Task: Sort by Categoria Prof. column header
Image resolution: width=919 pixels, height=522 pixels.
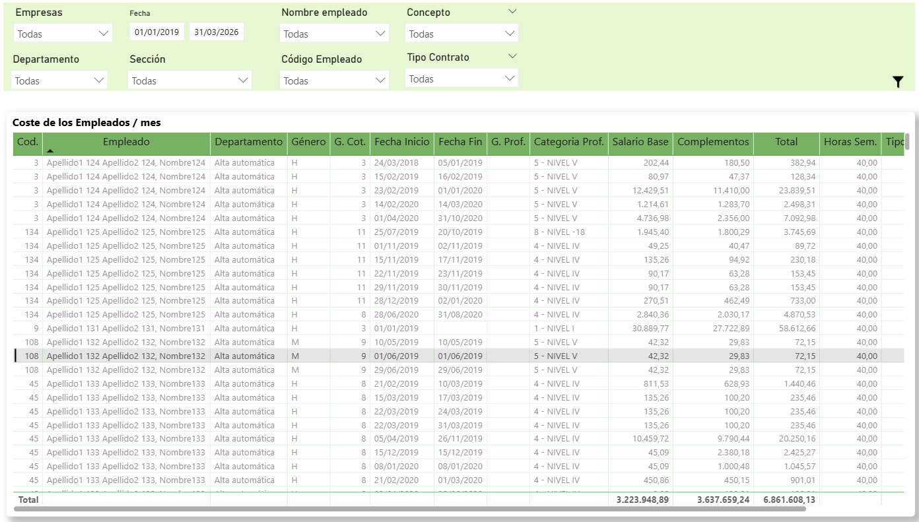Action: 568,142
